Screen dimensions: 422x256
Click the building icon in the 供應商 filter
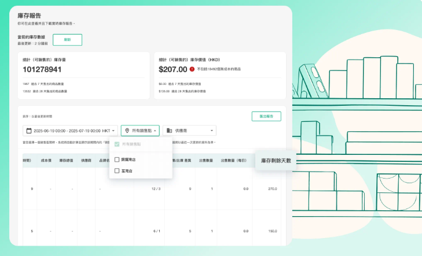click(x=169, y=131)
